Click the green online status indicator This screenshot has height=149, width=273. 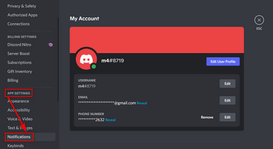pyautogui.click(x=94, y=66)
